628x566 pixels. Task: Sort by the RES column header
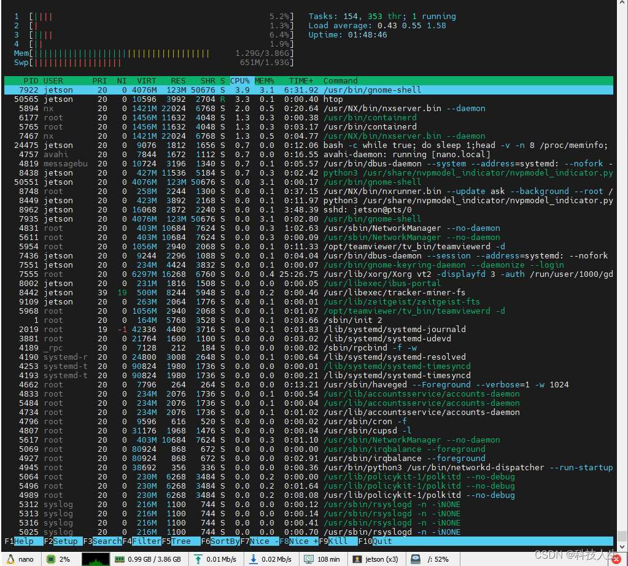click(178, 80)
